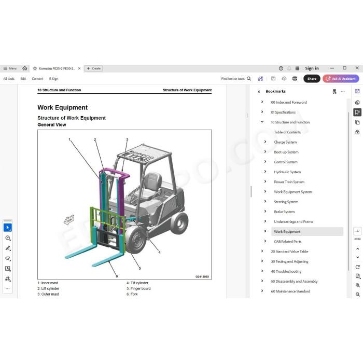Image resolution: width=363 pixels, height=363 pixels.
Task: Expand Boot-up System bookmark
Action: [x=266, y=151]
